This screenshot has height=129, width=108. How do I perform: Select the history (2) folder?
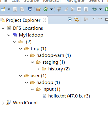(x=59, y=69)
